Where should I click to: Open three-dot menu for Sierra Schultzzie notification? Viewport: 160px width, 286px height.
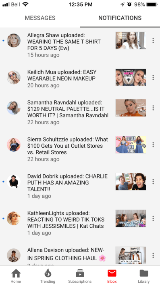[x=153, y=145]
